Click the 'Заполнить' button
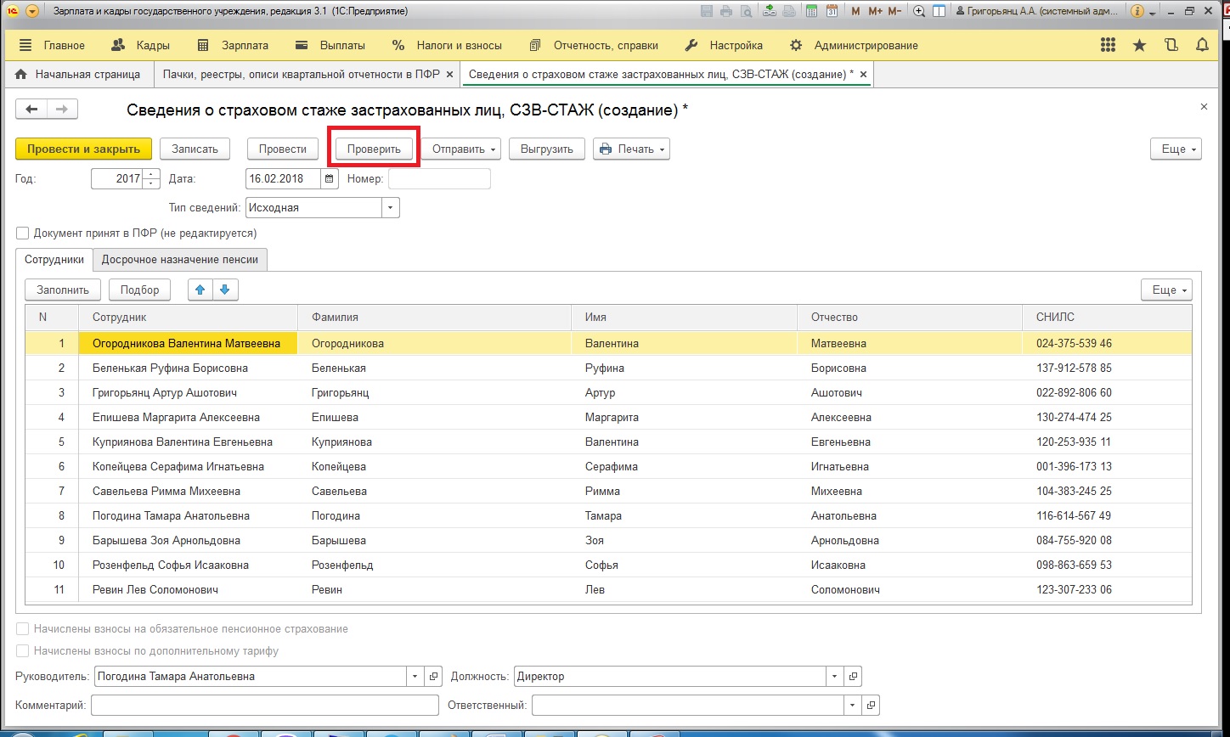The width and height of the screenshot is (1230, 737). click(x=63, y=290)
